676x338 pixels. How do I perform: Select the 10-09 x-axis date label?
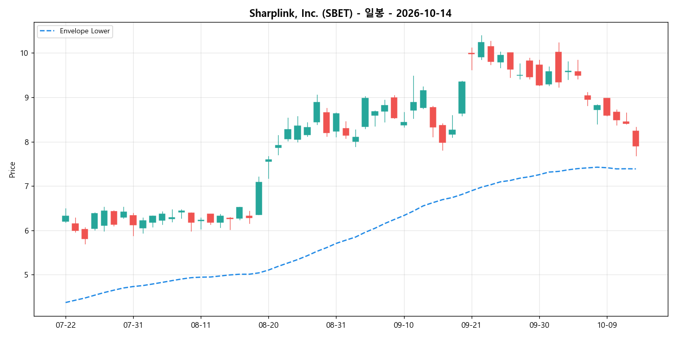tap(607, 325)
